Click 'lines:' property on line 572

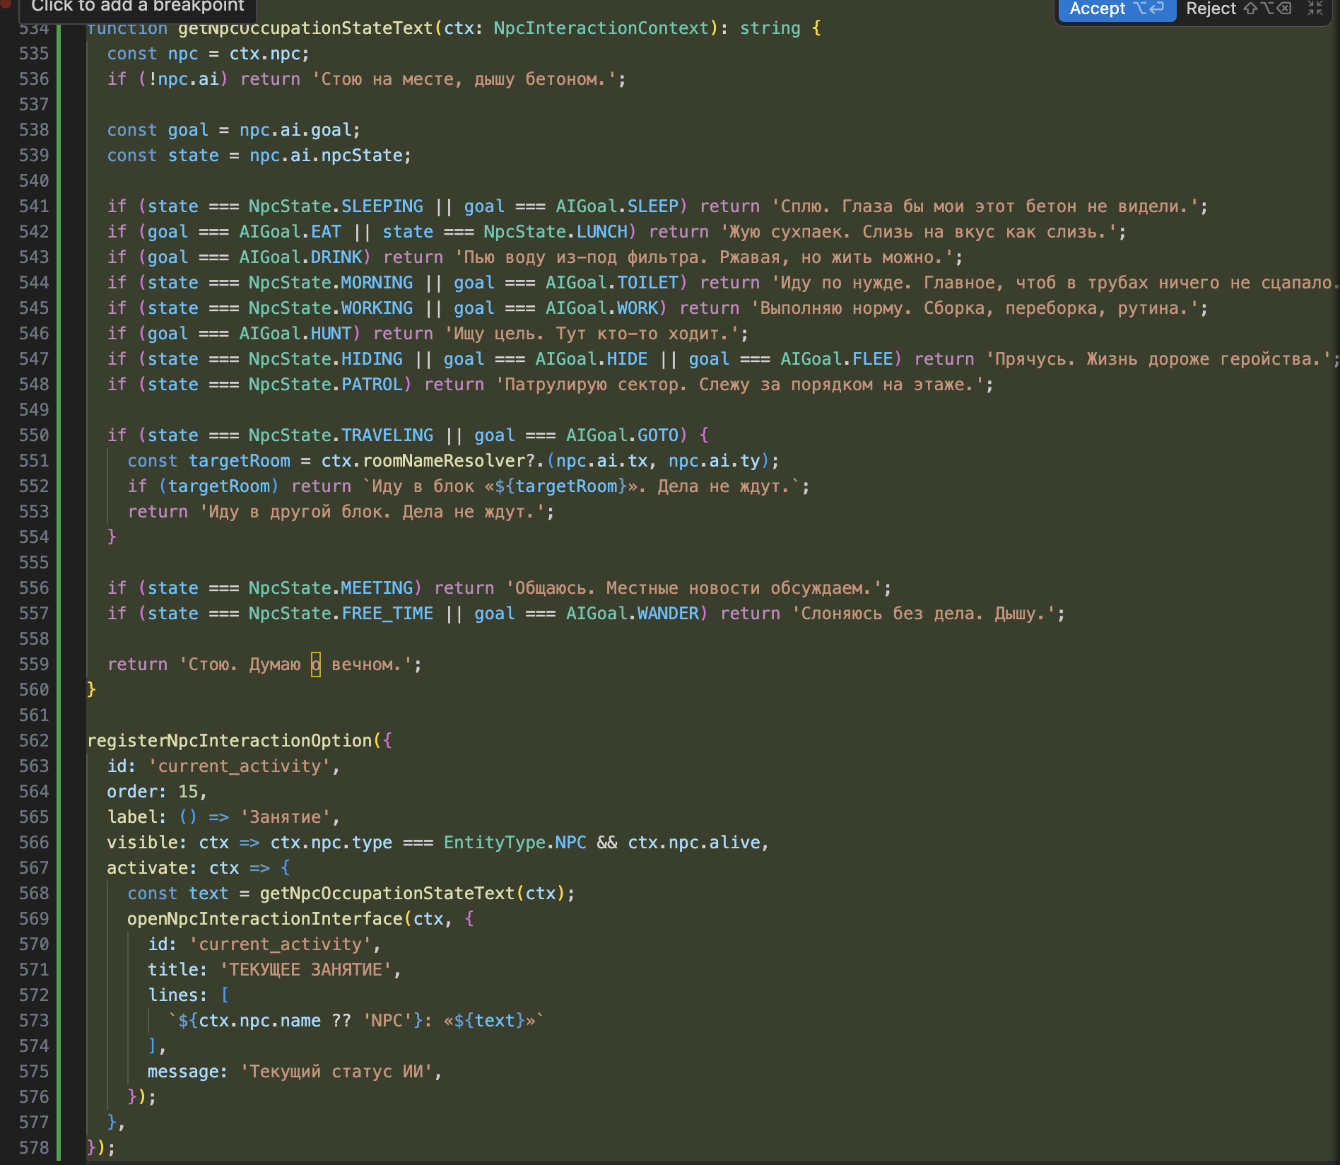177,995
